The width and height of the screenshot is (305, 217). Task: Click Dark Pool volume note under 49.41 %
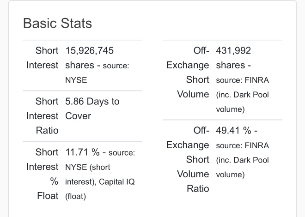pos(242,167)
